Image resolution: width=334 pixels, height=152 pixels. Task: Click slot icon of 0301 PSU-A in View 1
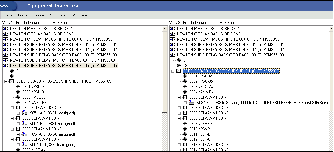[18, 87]
